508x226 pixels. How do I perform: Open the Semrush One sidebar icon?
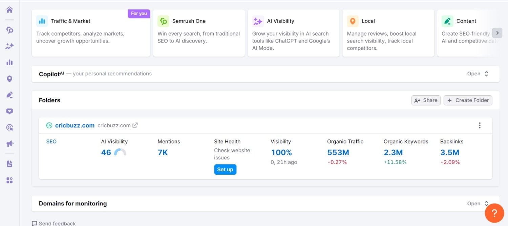[x=9, y=30]
